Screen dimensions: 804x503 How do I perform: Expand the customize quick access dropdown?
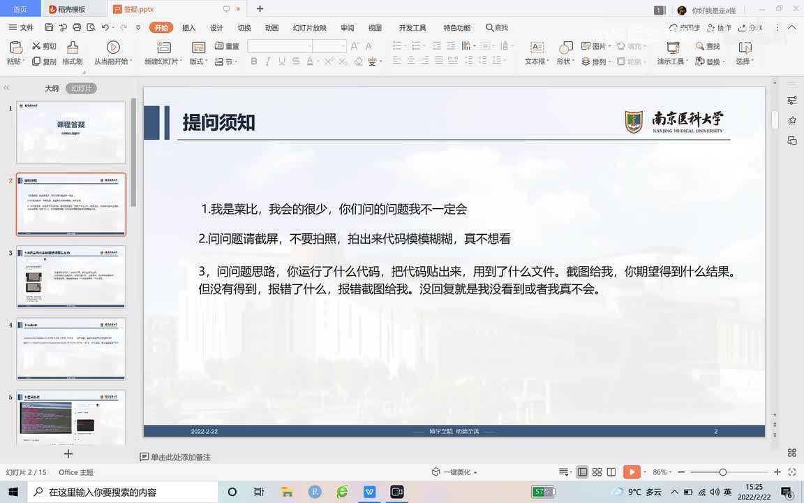click(138, 27)
